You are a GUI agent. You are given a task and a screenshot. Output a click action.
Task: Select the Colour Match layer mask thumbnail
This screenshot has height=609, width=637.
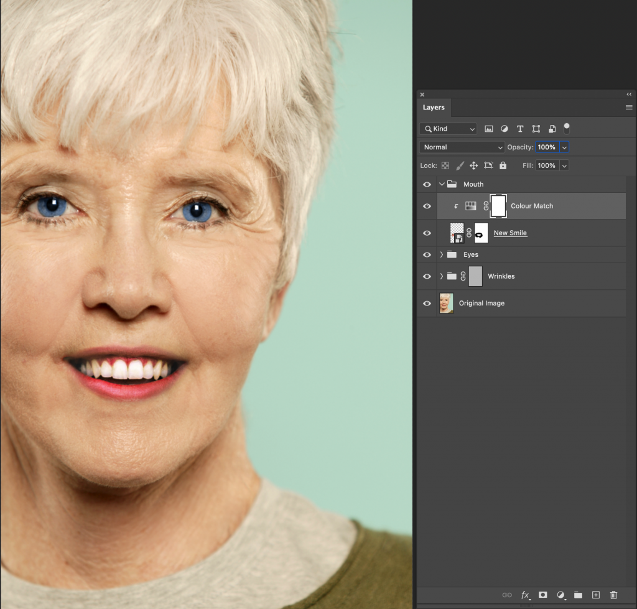tap(498, 206)
